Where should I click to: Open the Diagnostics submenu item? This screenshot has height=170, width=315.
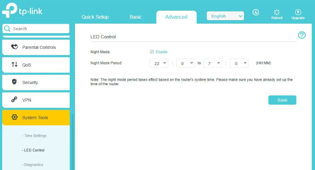(x=32, y=165)
